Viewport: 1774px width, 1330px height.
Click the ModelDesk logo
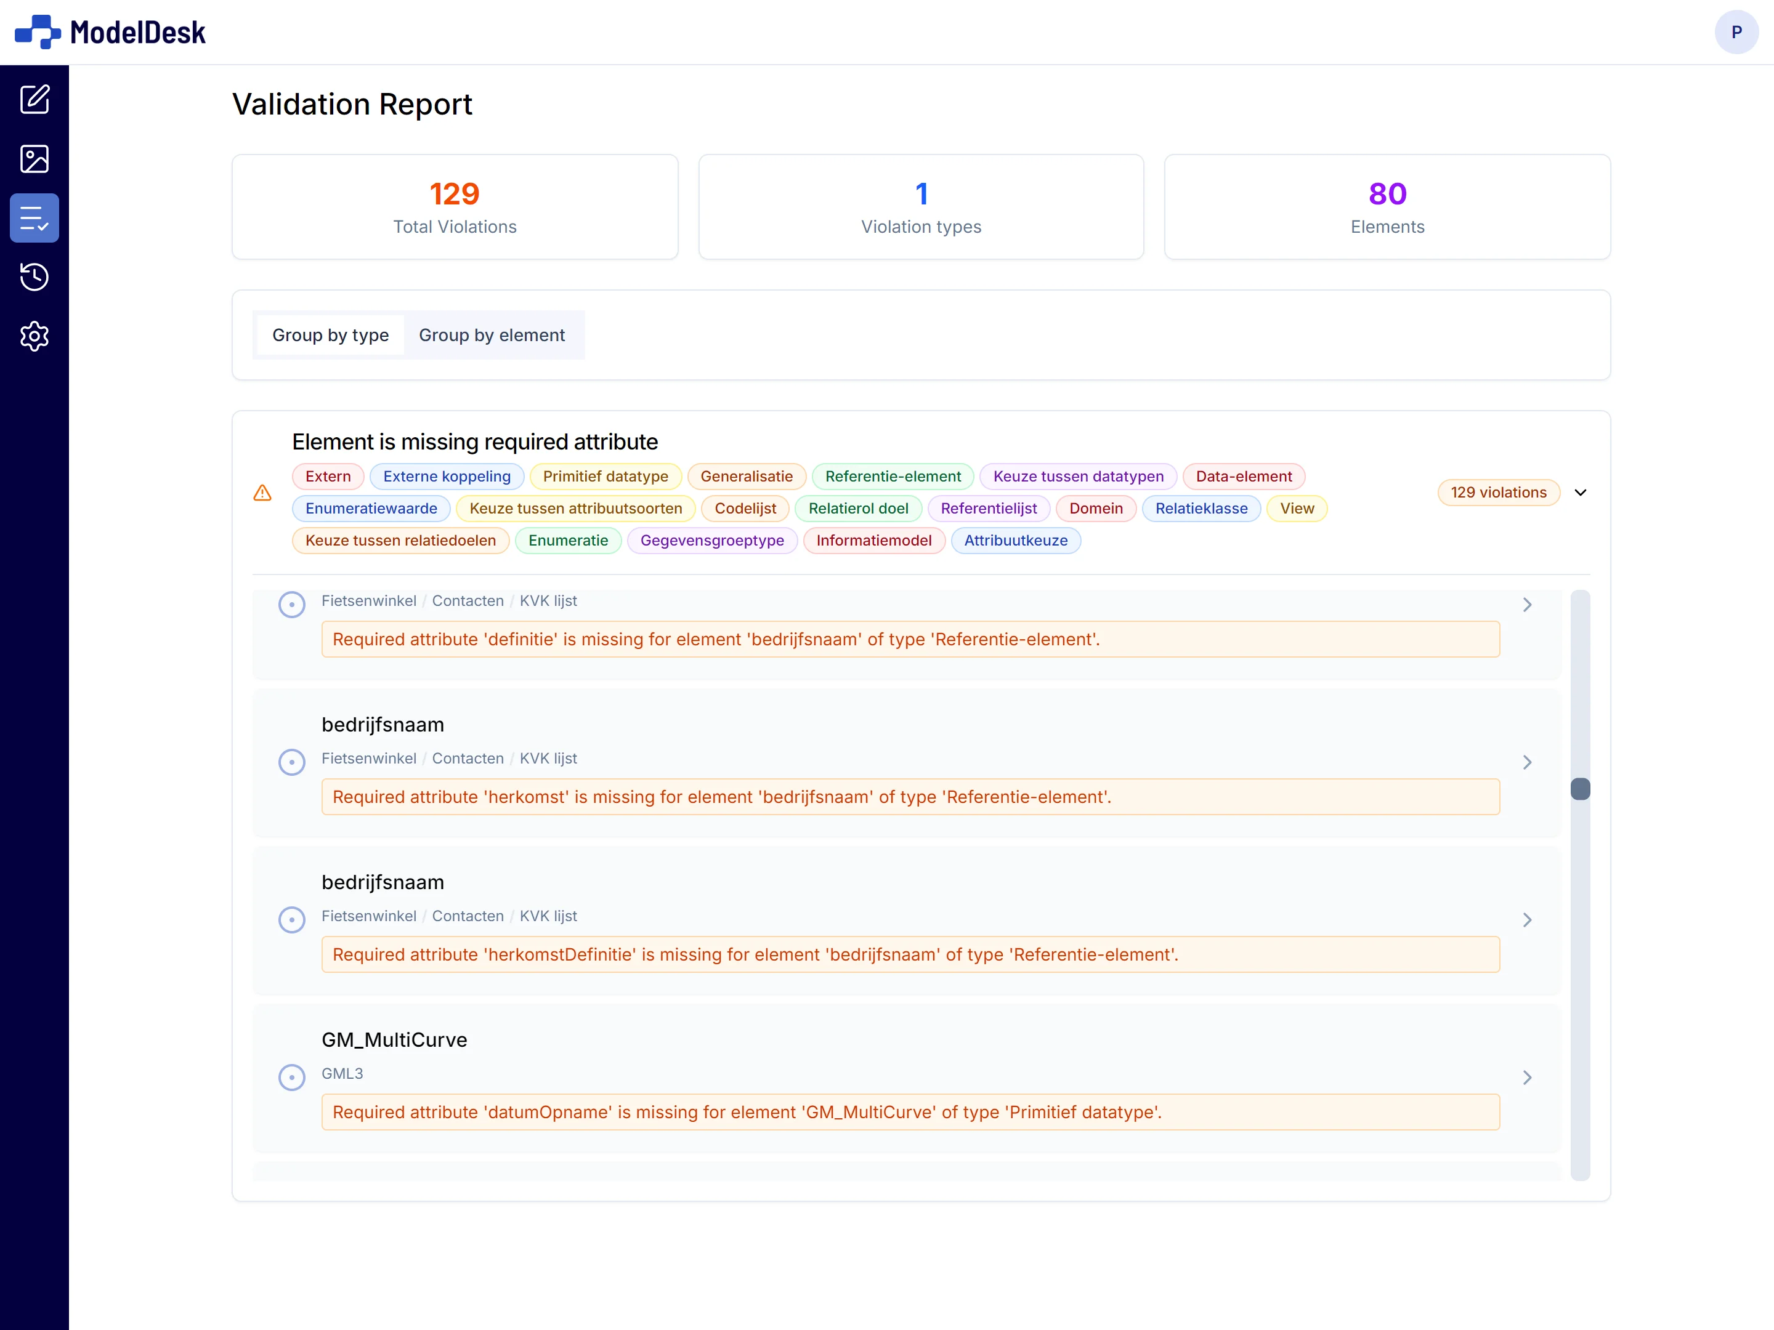(108, 32)
